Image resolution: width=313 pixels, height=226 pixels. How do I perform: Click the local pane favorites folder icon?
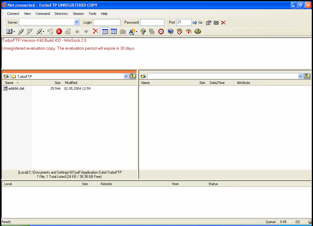click(x=6, y=76)
